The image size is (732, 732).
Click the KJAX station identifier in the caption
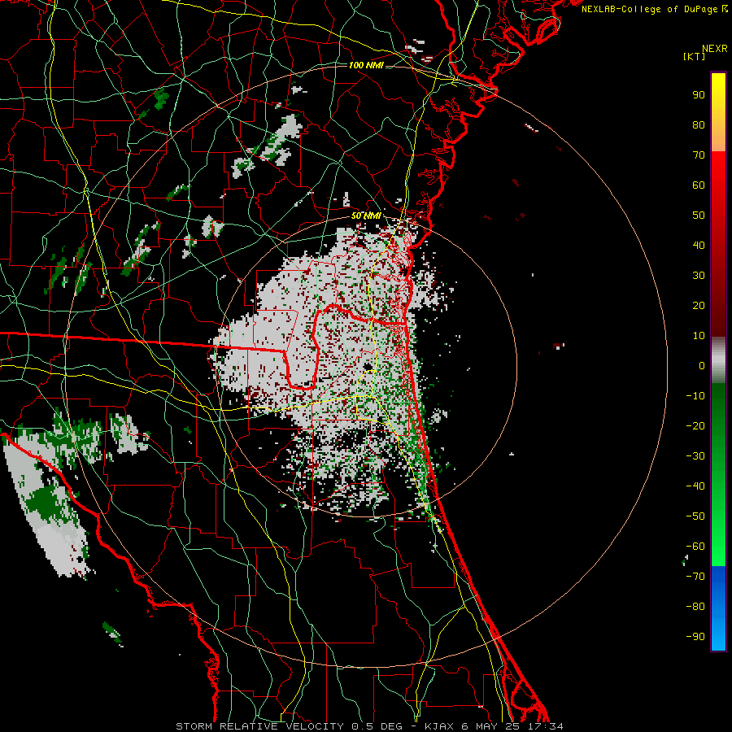pos(438,726)
